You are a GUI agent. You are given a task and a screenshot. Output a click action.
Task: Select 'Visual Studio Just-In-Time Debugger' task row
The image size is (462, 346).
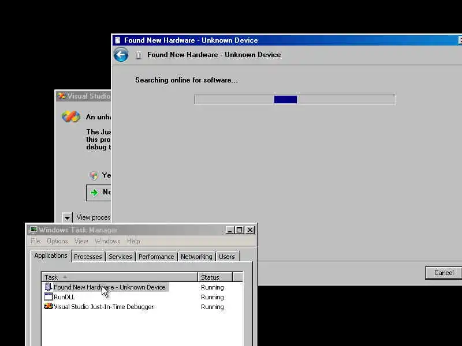point(142,307)
